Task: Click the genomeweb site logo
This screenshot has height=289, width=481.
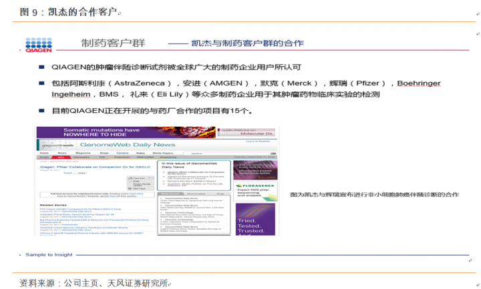Action: click(x=57, y=144)
